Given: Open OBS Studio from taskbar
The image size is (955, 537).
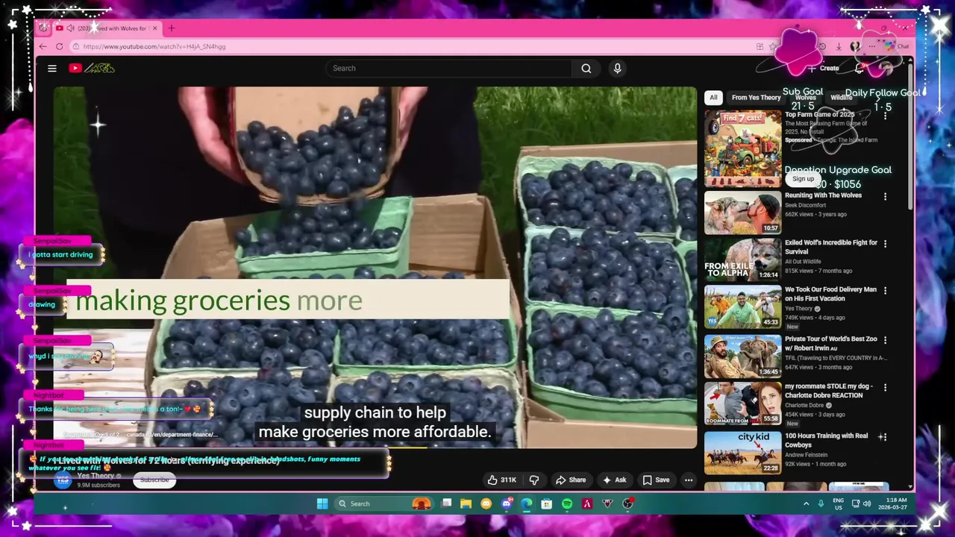Looking at the screenshot, I should click(x=627, y=503).
